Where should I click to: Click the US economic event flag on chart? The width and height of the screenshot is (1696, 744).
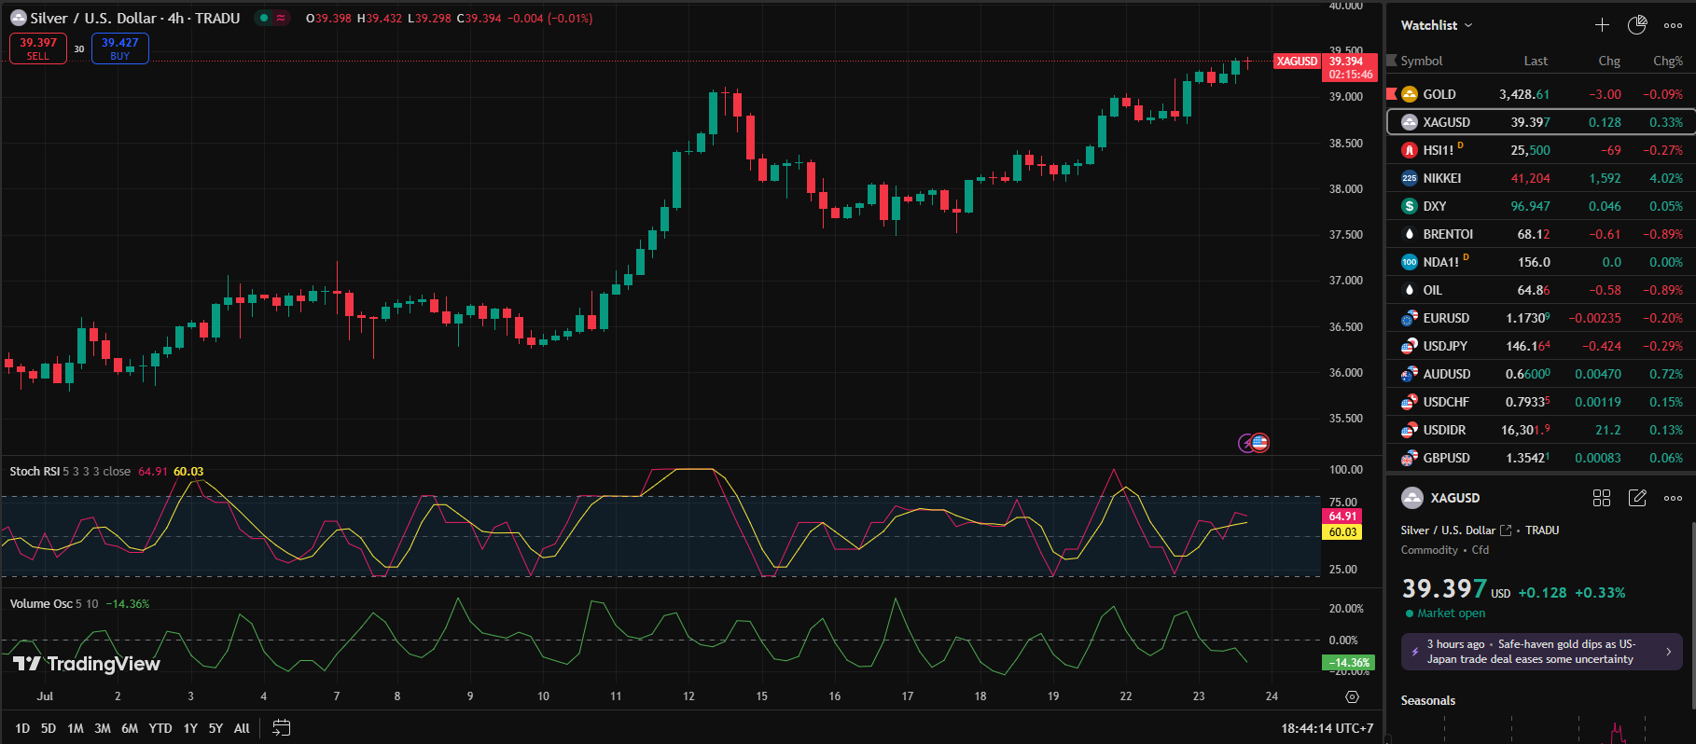click(1259, 443)
